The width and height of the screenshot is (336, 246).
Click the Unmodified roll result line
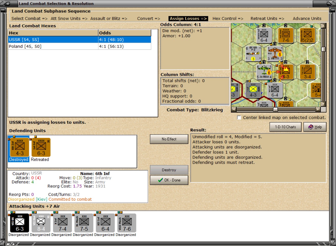227,137
